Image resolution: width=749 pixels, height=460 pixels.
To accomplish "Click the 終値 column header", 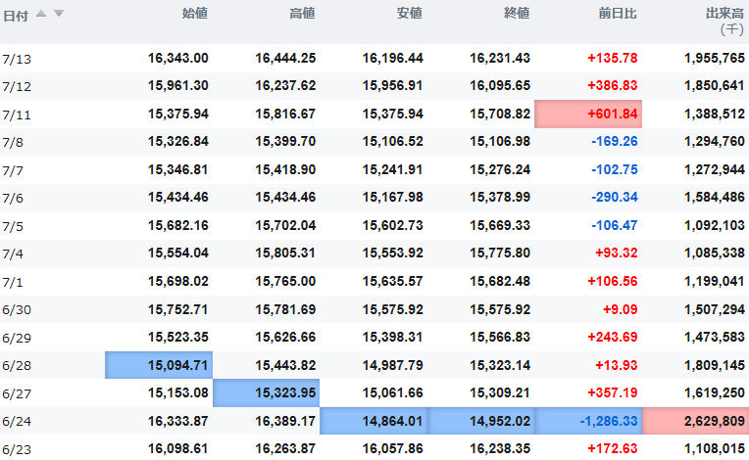I will [x=517, y=14].
